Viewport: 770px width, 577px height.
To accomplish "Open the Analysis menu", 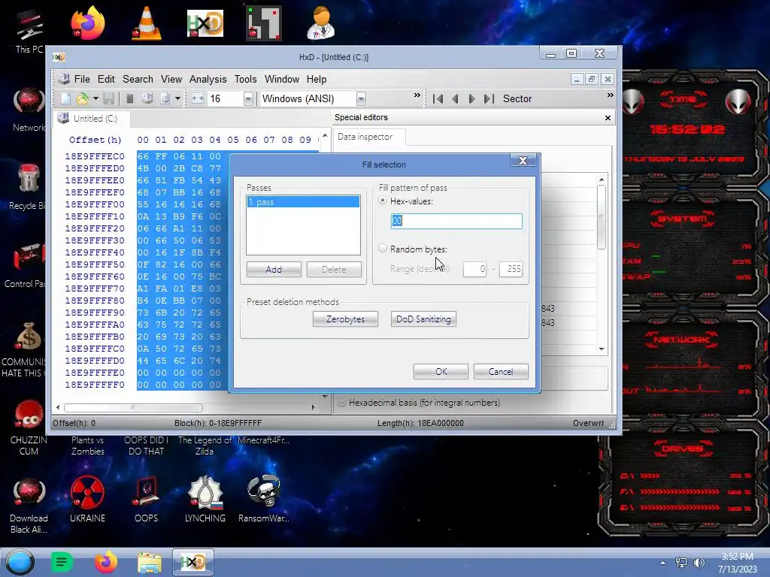I will click(208, 79).
